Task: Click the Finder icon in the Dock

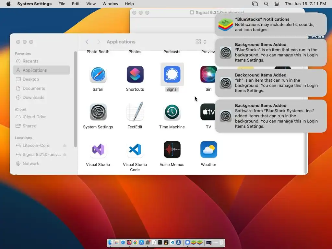Action: point(111,243)
